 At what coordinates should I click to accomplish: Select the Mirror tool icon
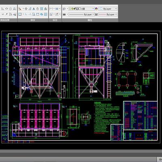pos(34,9)
